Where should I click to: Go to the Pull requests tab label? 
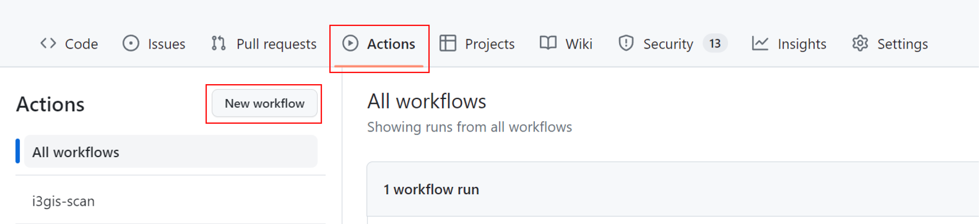click(276, 44)
